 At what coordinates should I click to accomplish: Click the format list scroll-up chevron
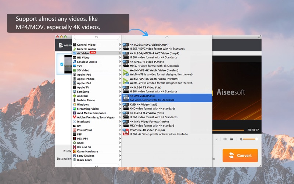pos(167,37)
